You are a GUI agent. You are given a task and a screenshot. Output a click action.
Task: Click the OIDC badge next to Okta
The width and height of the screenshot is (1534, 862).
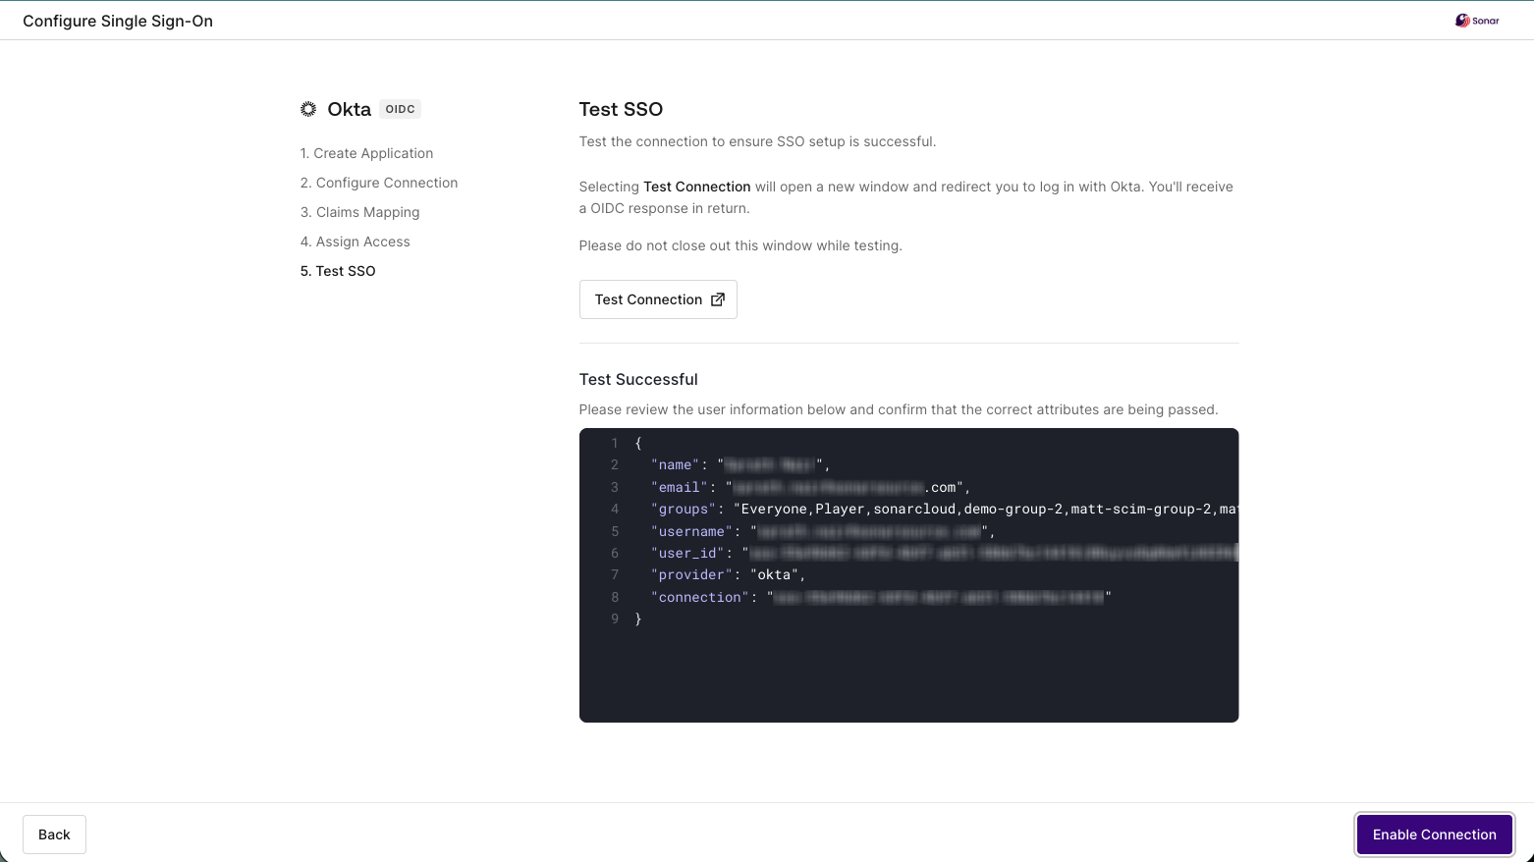[400, 109]
